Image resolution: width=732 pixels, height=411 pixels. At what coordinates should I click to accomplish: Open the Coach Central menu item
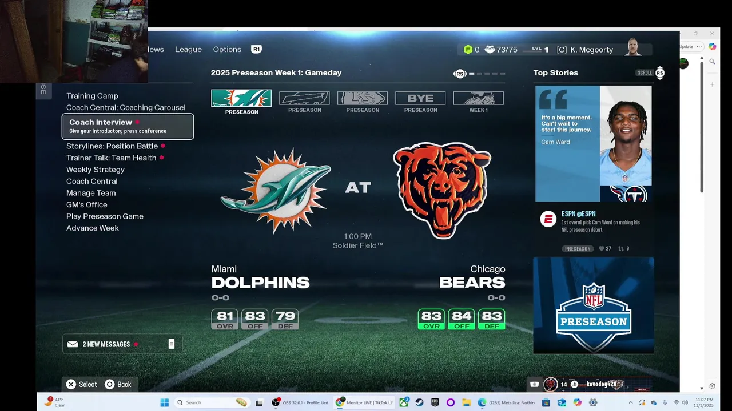click(x=91, y=181)
